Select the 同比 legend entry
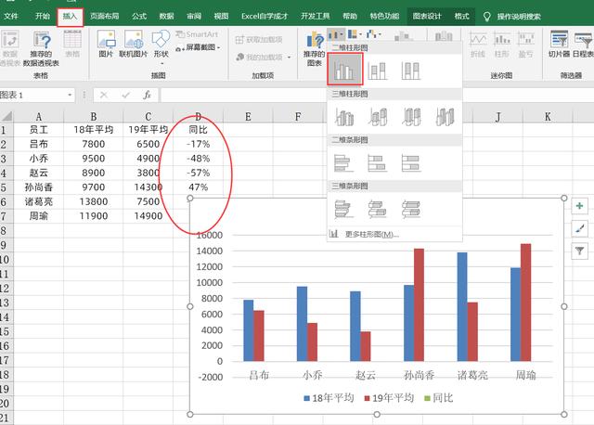The image size is (594, 425). (x=439, y=398)
